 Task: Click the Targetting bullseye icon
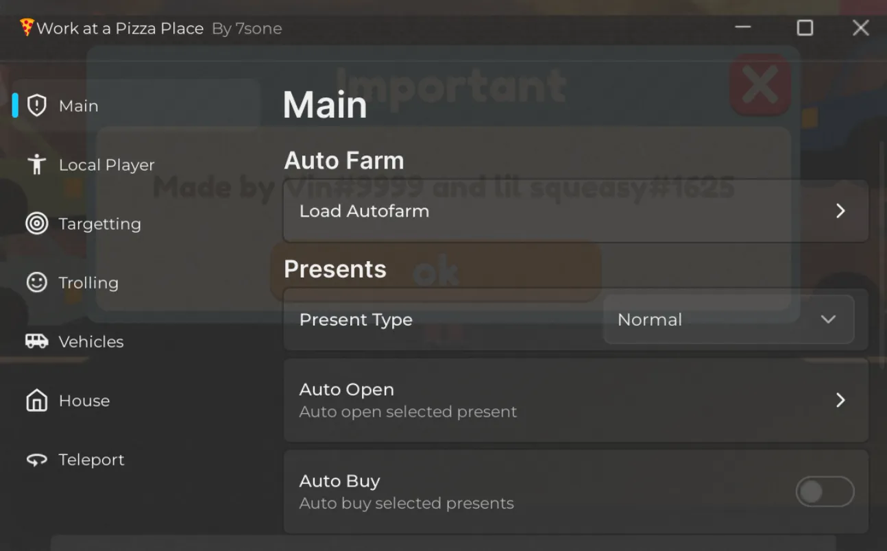36,223
